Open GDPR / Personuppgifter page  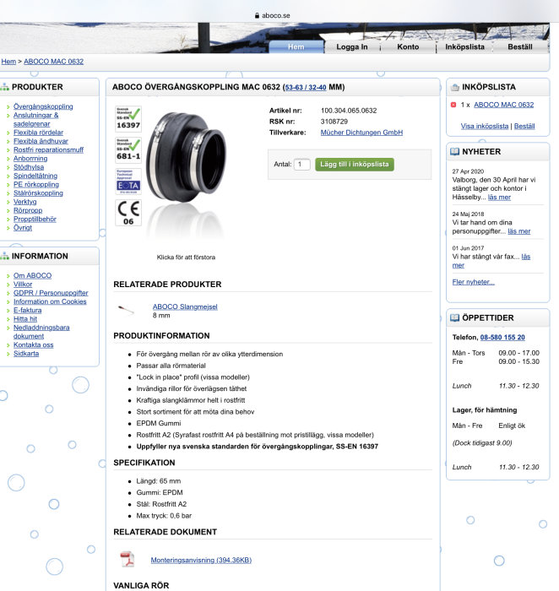[x=51, y=293]
